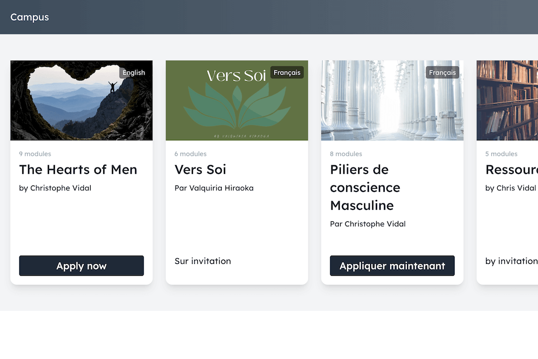
Task: Open the white columns course thumbnail
Action: coord(392,100)
